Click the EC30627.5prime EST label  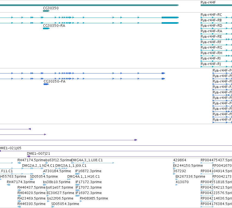[60, 193]
